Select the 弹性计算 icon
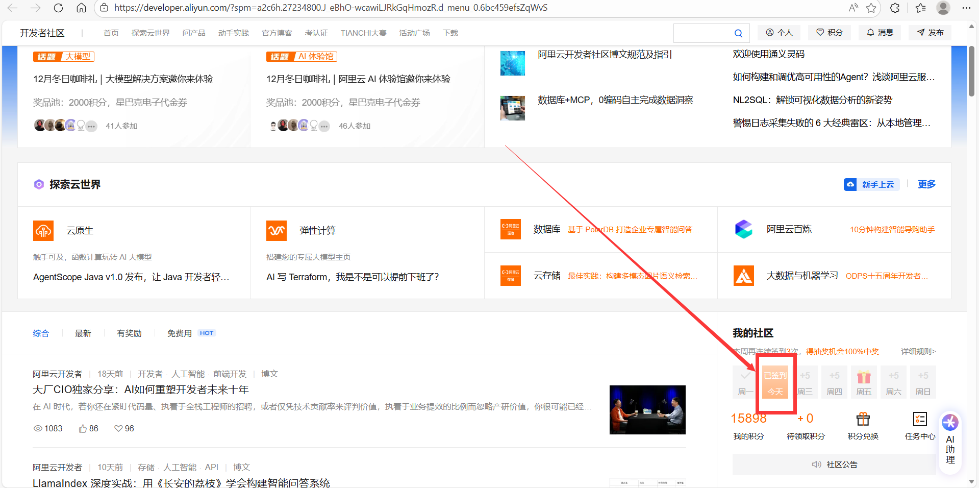The height and width of the screenshot is (488, 979). tap(277, 230)
